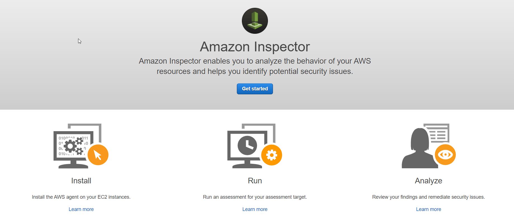Click the orange gear badge on Run icon

(x=272, y=155)
